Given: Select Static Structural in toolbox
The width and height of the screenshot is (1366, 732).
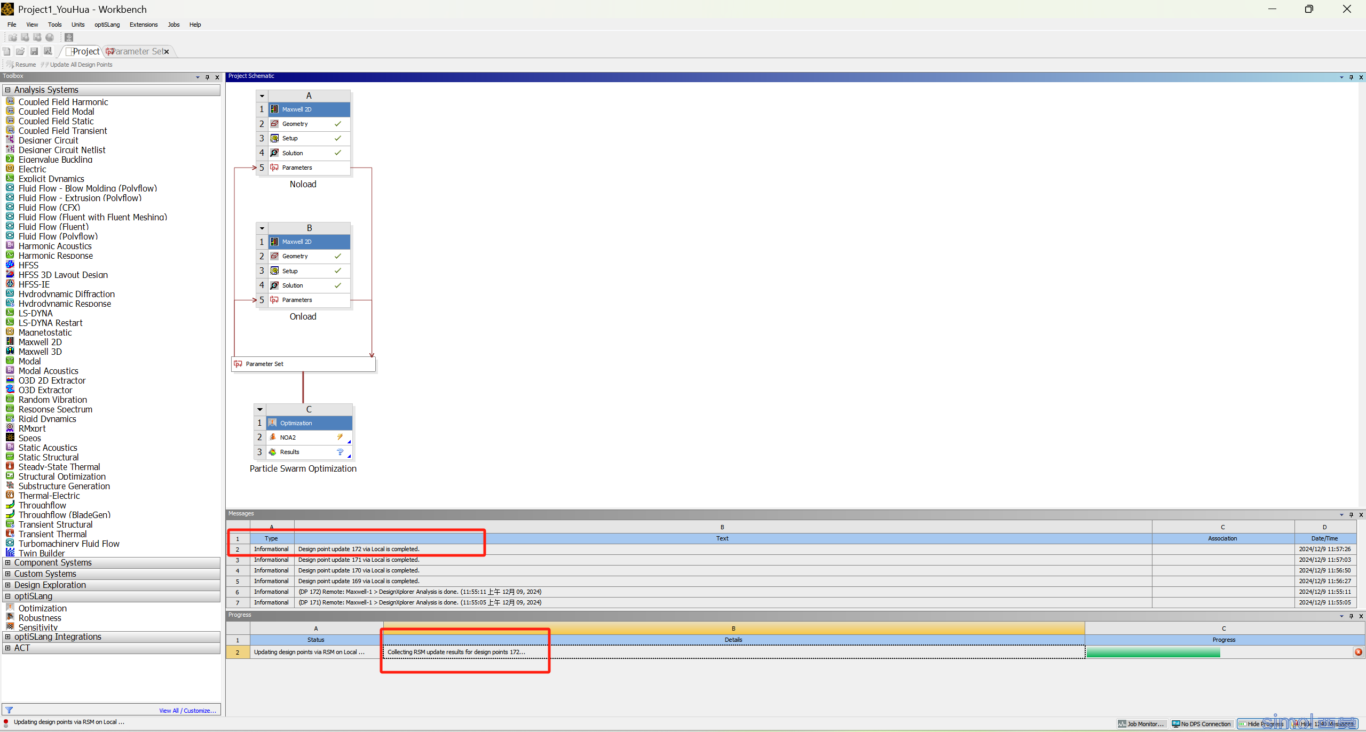Looking at the screenshot, I should pyautogui.click(x=49, y=457).
